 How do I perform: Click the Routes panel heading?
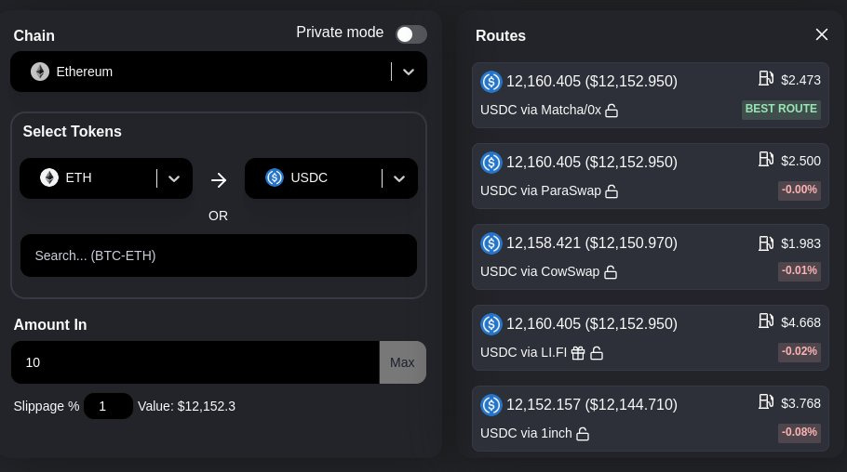(500, 35)
